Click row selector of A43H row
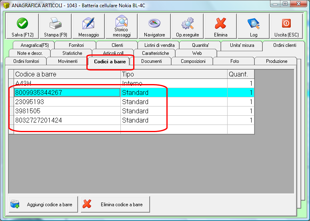Viewport: 310px width, 221px height. click(11, 83)
